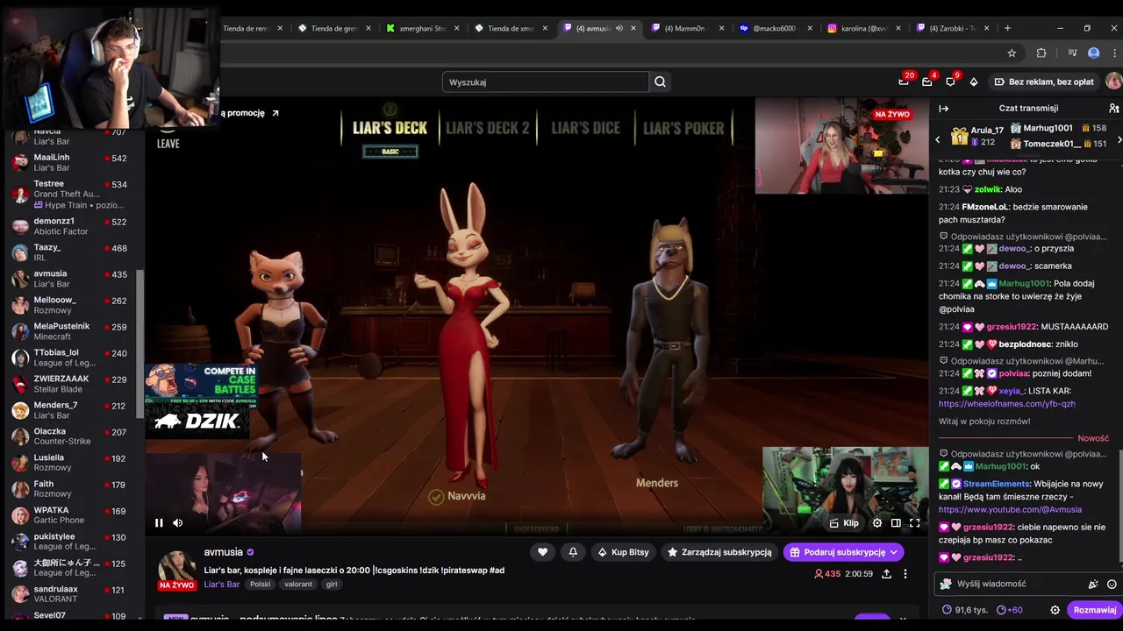Viewport: 1123px width, 631px height.
Task: Select LIAR'S DECK 2 game mode tab
Action: (x=488, y=128)
